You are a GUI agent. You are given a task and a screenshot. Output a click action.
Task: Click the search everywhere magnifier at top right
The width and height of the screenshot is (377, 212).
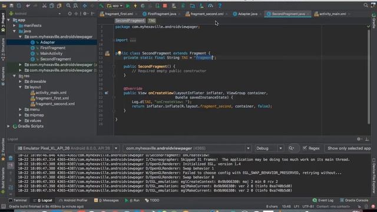[x=366, y=5]
